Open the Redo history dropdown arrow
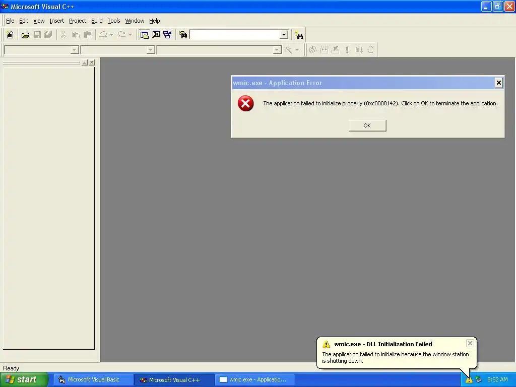The height and width of the screenshot is (387, 516). coord(131,35)
